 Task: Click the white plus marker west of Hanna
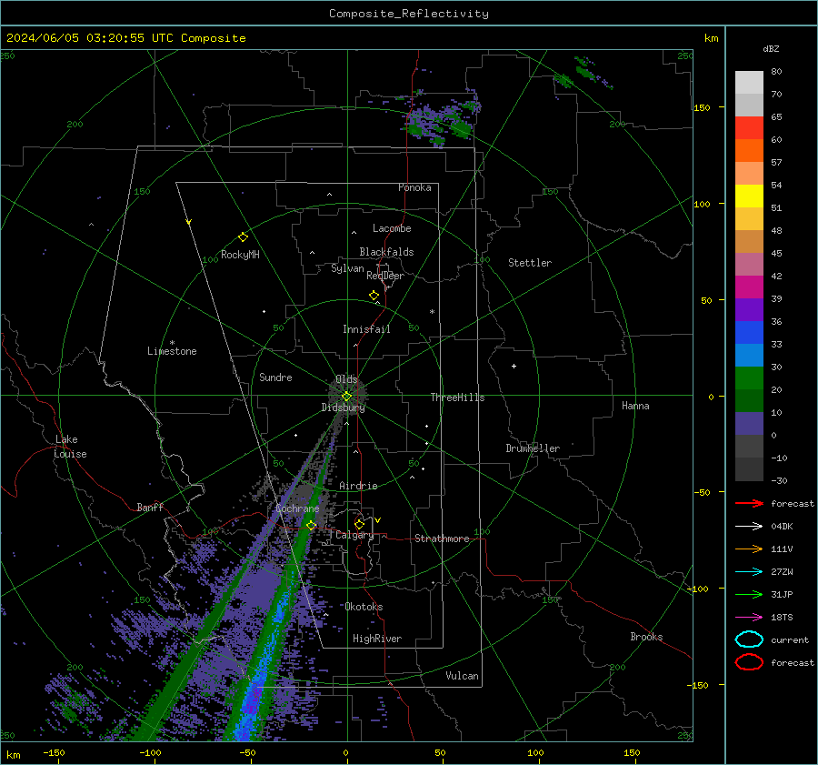(x=514, y=366)
